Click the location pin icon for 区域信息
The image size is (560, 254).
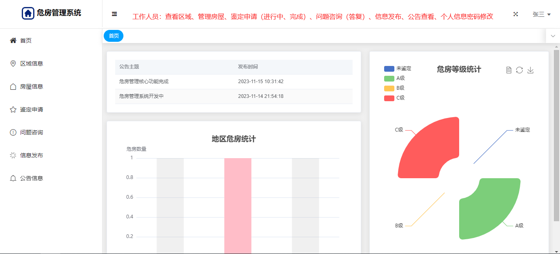pyautogui.click(x=13, y=63)
